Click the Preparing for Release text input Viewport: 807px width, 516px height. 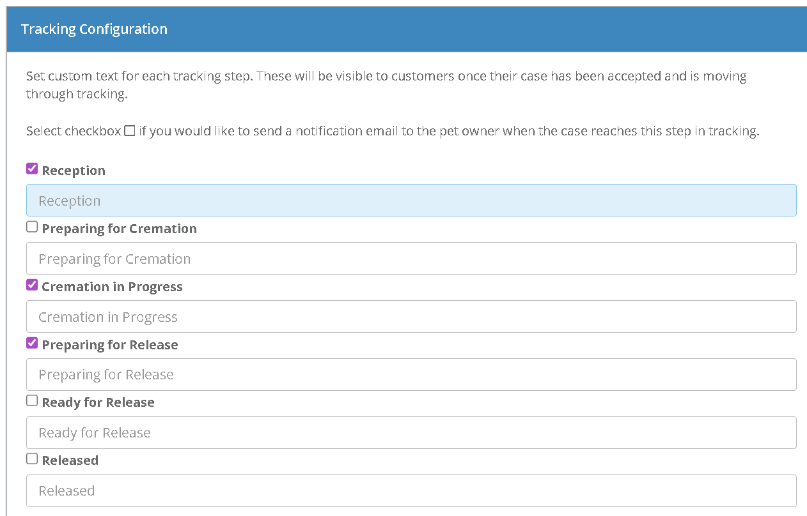(411, 375)
